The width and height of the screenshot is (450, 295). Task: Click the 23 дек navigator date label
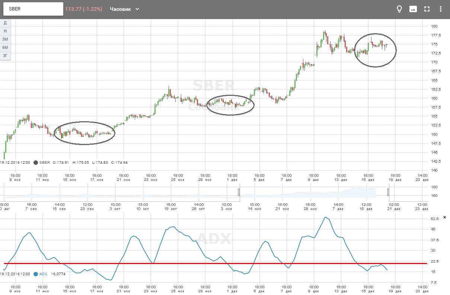tap(422, 209)
